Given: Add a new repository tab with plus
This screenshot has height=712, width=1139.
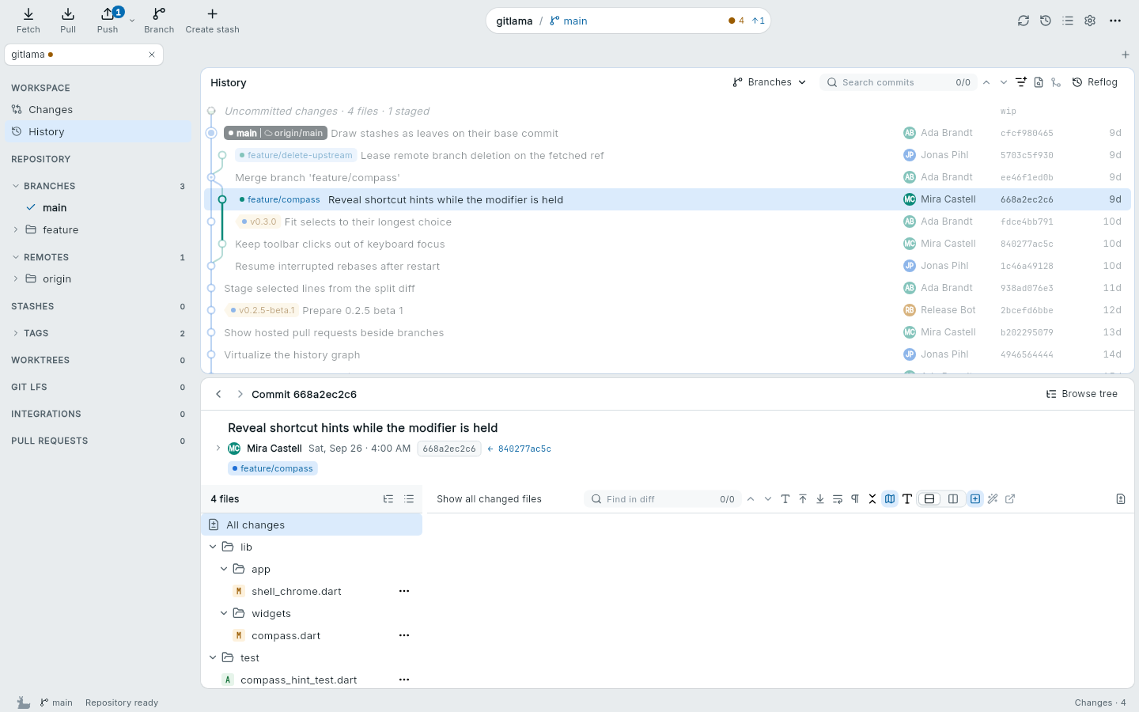Looking at the screenshot, I should [1126, 55].
